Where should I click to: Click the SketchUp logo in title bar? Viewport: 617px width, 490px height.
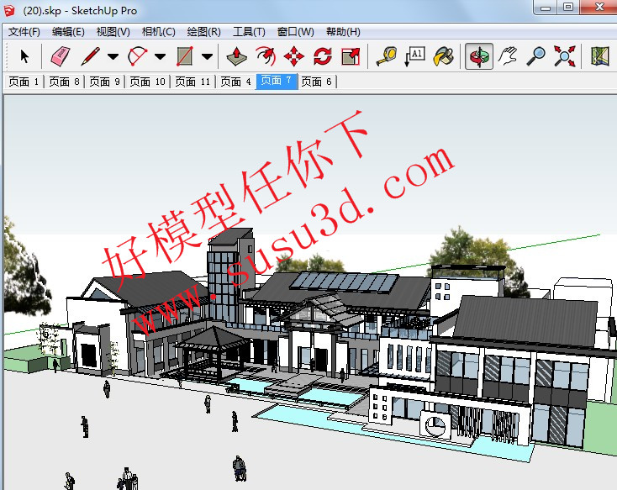9,10
